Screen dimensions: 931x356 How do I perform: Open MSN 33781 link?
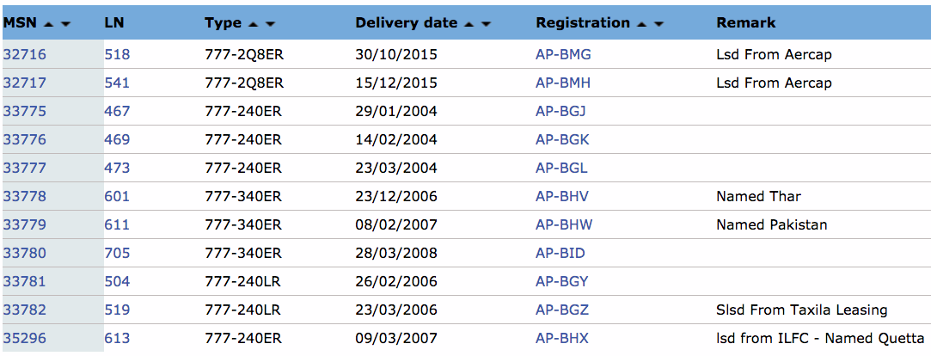pyautogui.click(x=24, y=282)
